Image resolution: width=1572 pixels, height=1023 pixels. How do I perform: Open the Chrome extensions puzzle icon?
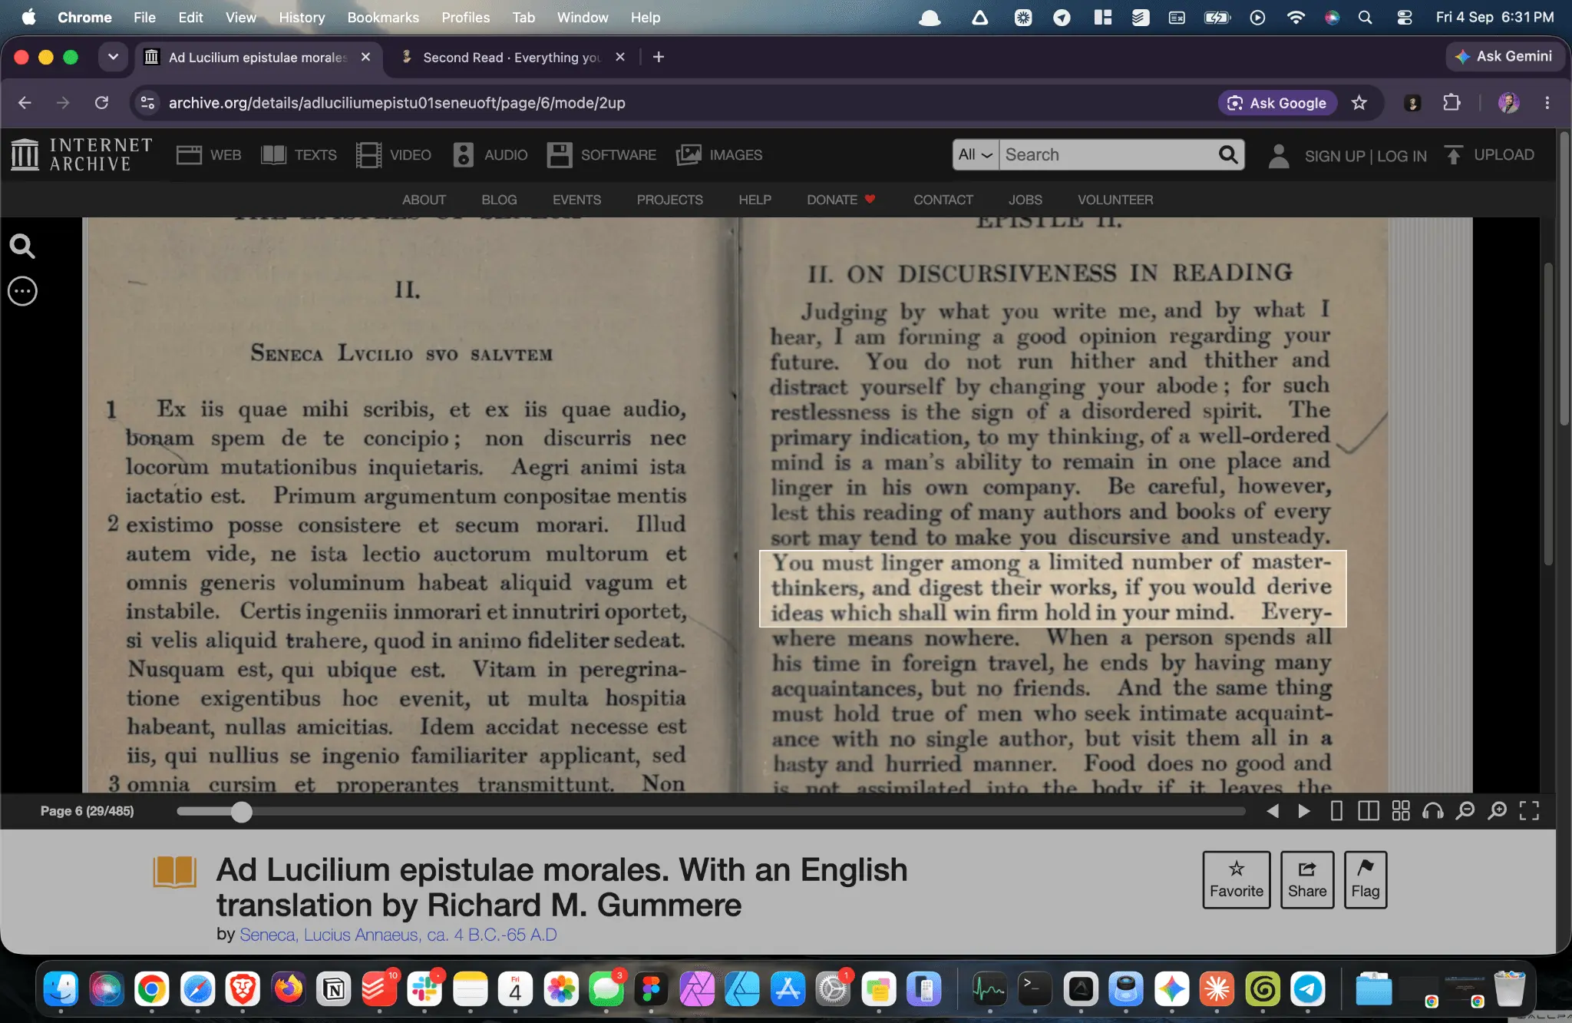[x=1451, y=103]
